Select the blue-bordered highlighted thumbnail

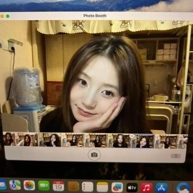[x=143, y=141]
